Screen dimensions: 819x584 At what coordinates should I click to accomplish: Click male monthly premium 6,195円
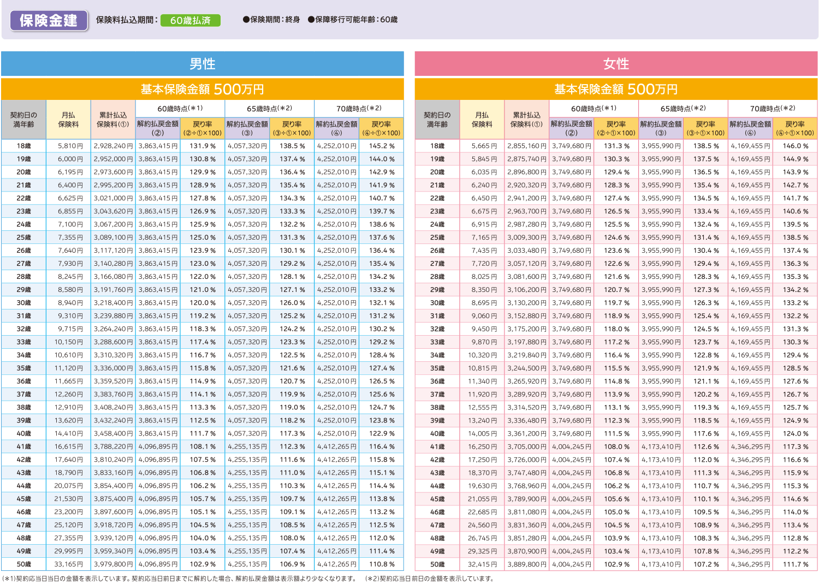70,172
